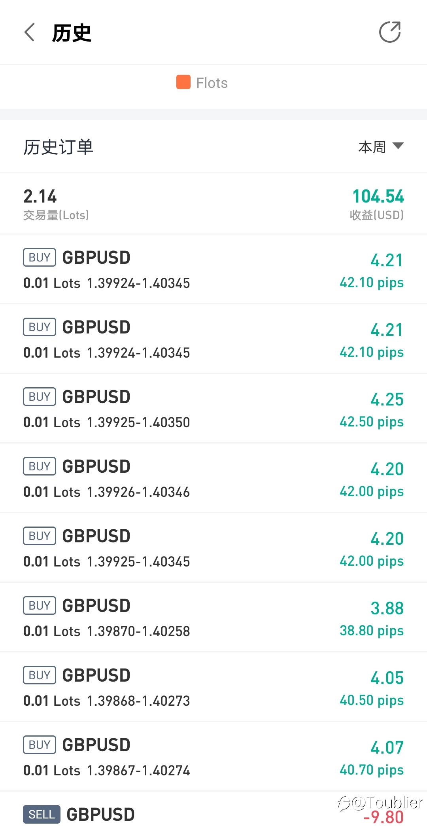Screen dimensions: 427x826
Task: Tap the Flots account label
Action: click(x=212, y=83)
